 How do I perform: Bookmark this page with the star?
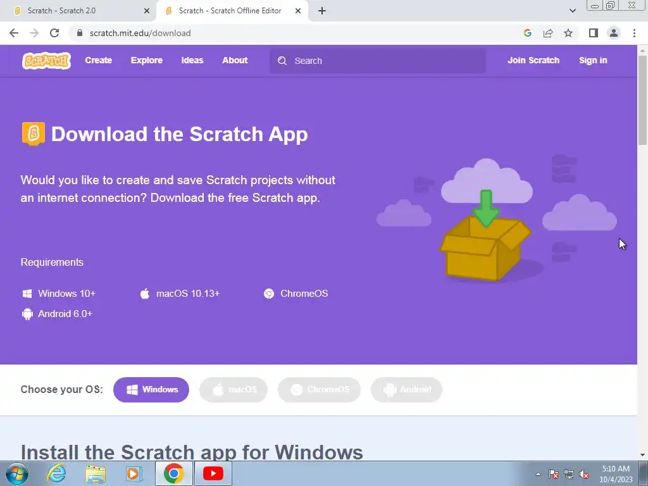coord(568,33)
